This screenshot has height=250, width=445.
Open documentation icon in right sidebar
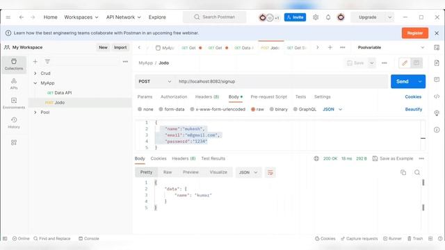pos(437,63)
